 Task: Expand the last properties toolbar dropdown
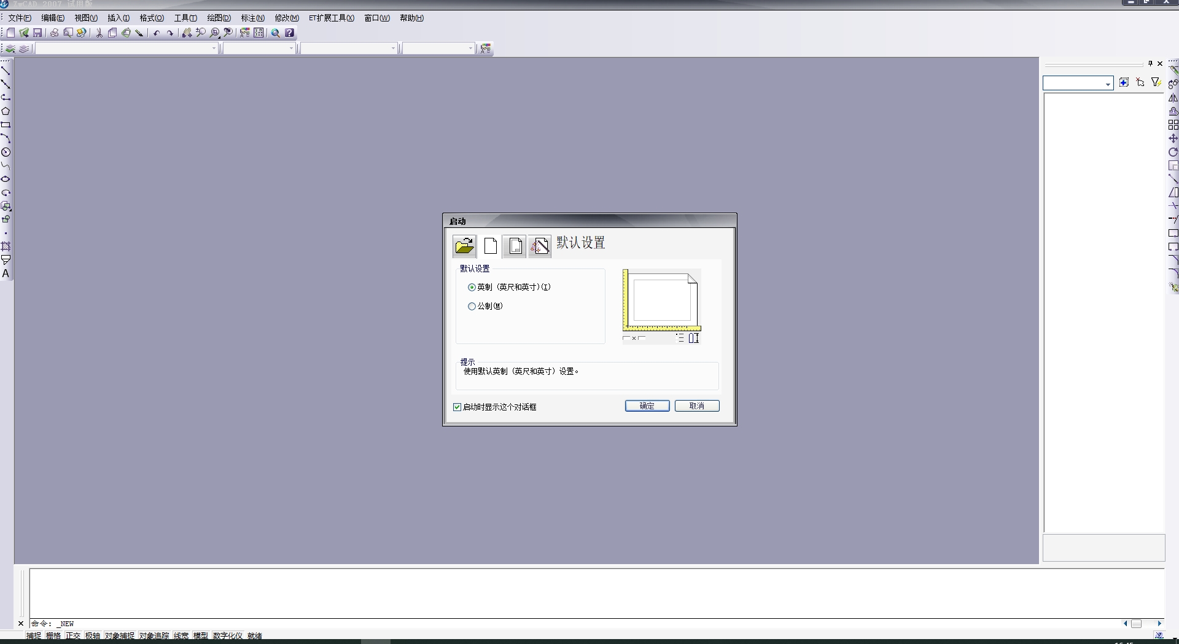click(470, 49)
